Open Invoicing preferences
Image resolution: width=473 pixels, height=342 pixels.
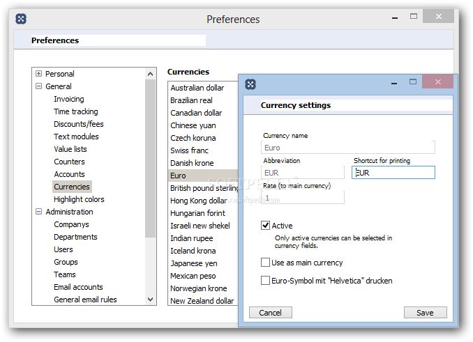(x=69, y=99)
